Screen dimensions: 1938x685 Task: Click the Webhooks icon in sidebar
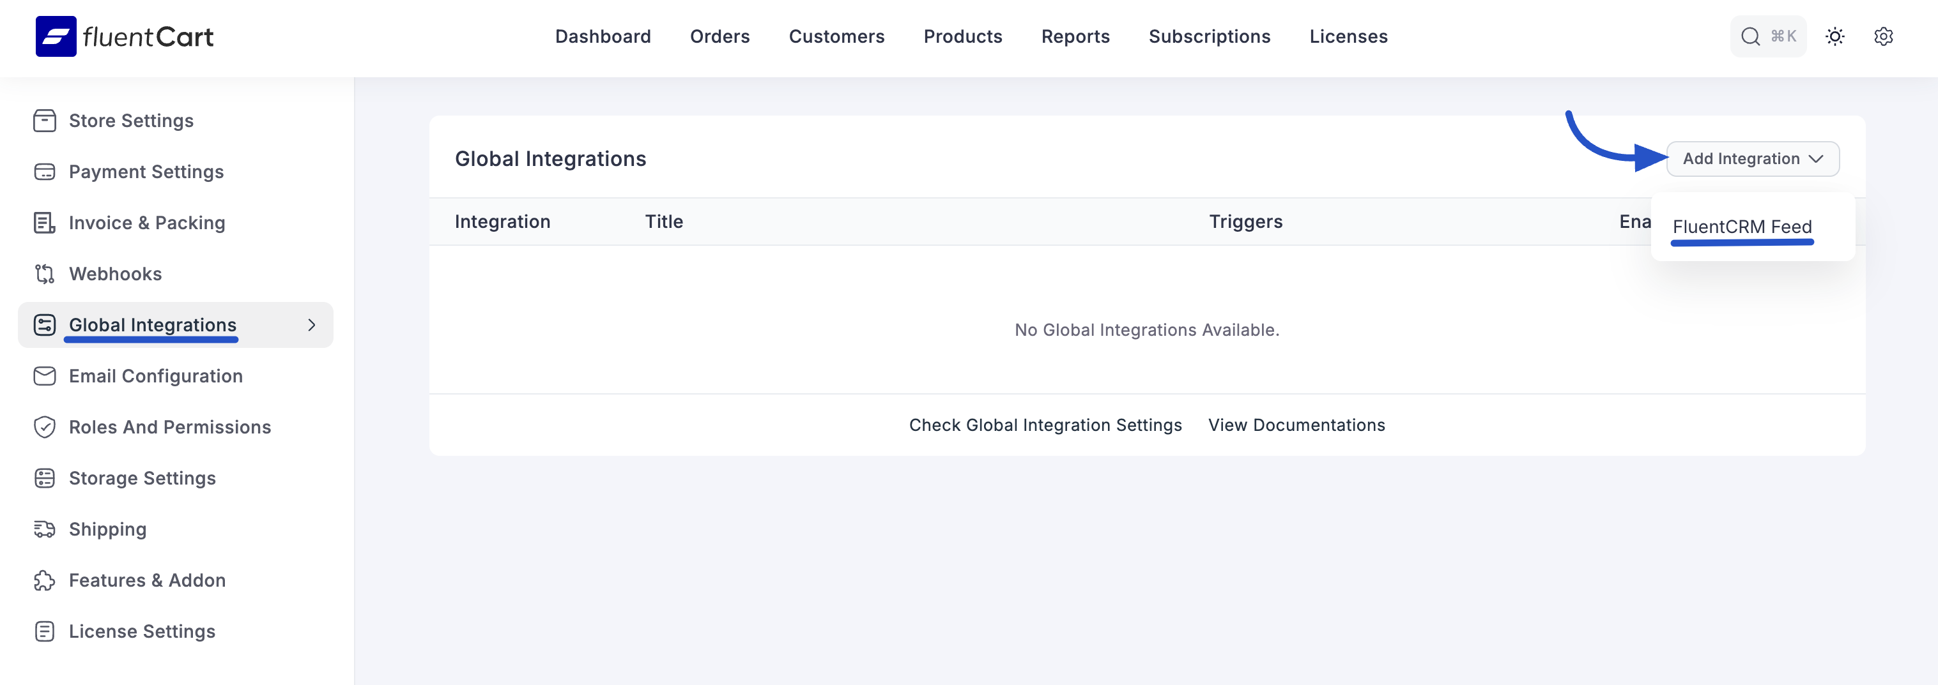click(x=44, y=274)
